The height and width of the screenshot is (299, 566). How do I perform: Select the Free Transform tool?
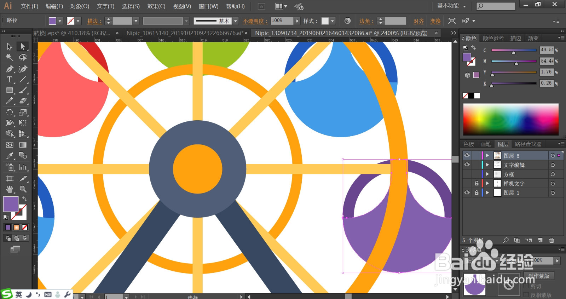pyautogui.click(x=23, y=123)
